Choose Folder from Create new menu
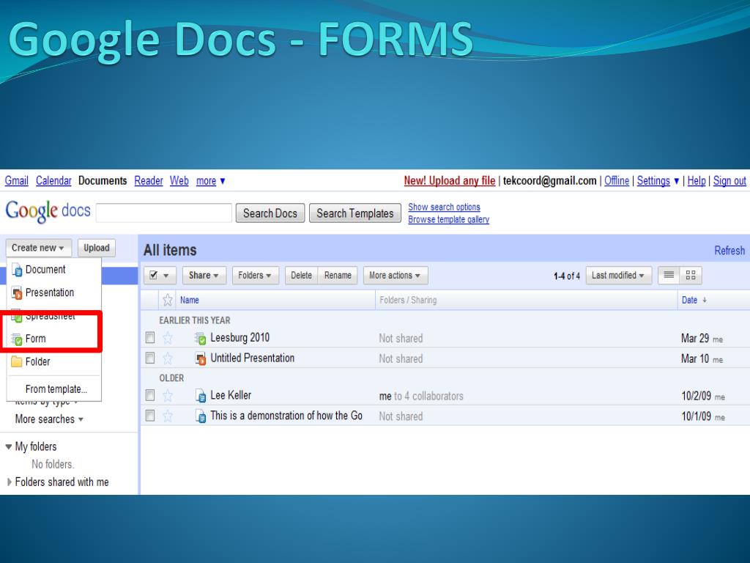750x563 pixels. (x=54, y=362)
